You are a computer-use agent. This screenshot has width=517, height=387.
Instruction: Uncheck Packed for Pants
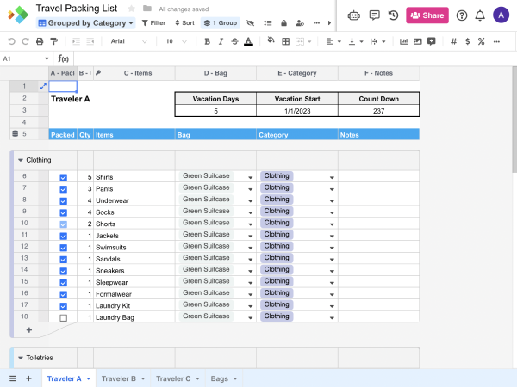[63, 189]
